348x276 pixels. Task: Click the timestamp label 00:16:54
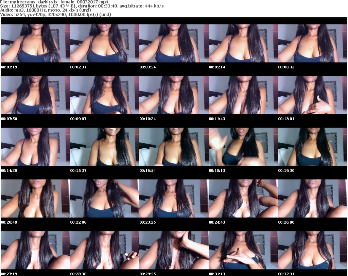pyautogui.click(x=147, y=171)
